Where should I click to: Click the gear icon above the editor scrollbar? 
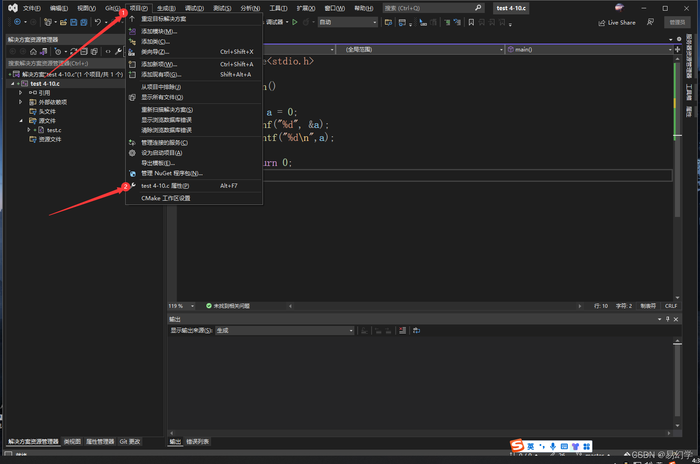pyautogui.click(x=679, y=39)
